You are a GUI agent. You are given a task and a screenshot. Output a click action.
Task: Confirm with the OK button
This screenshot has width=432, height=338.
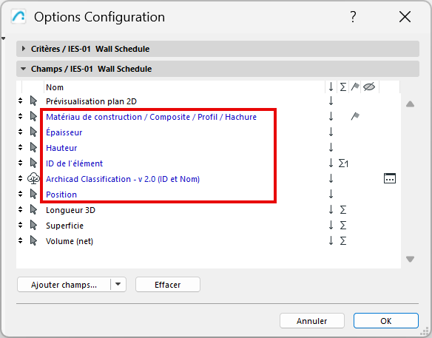[386, 321]
